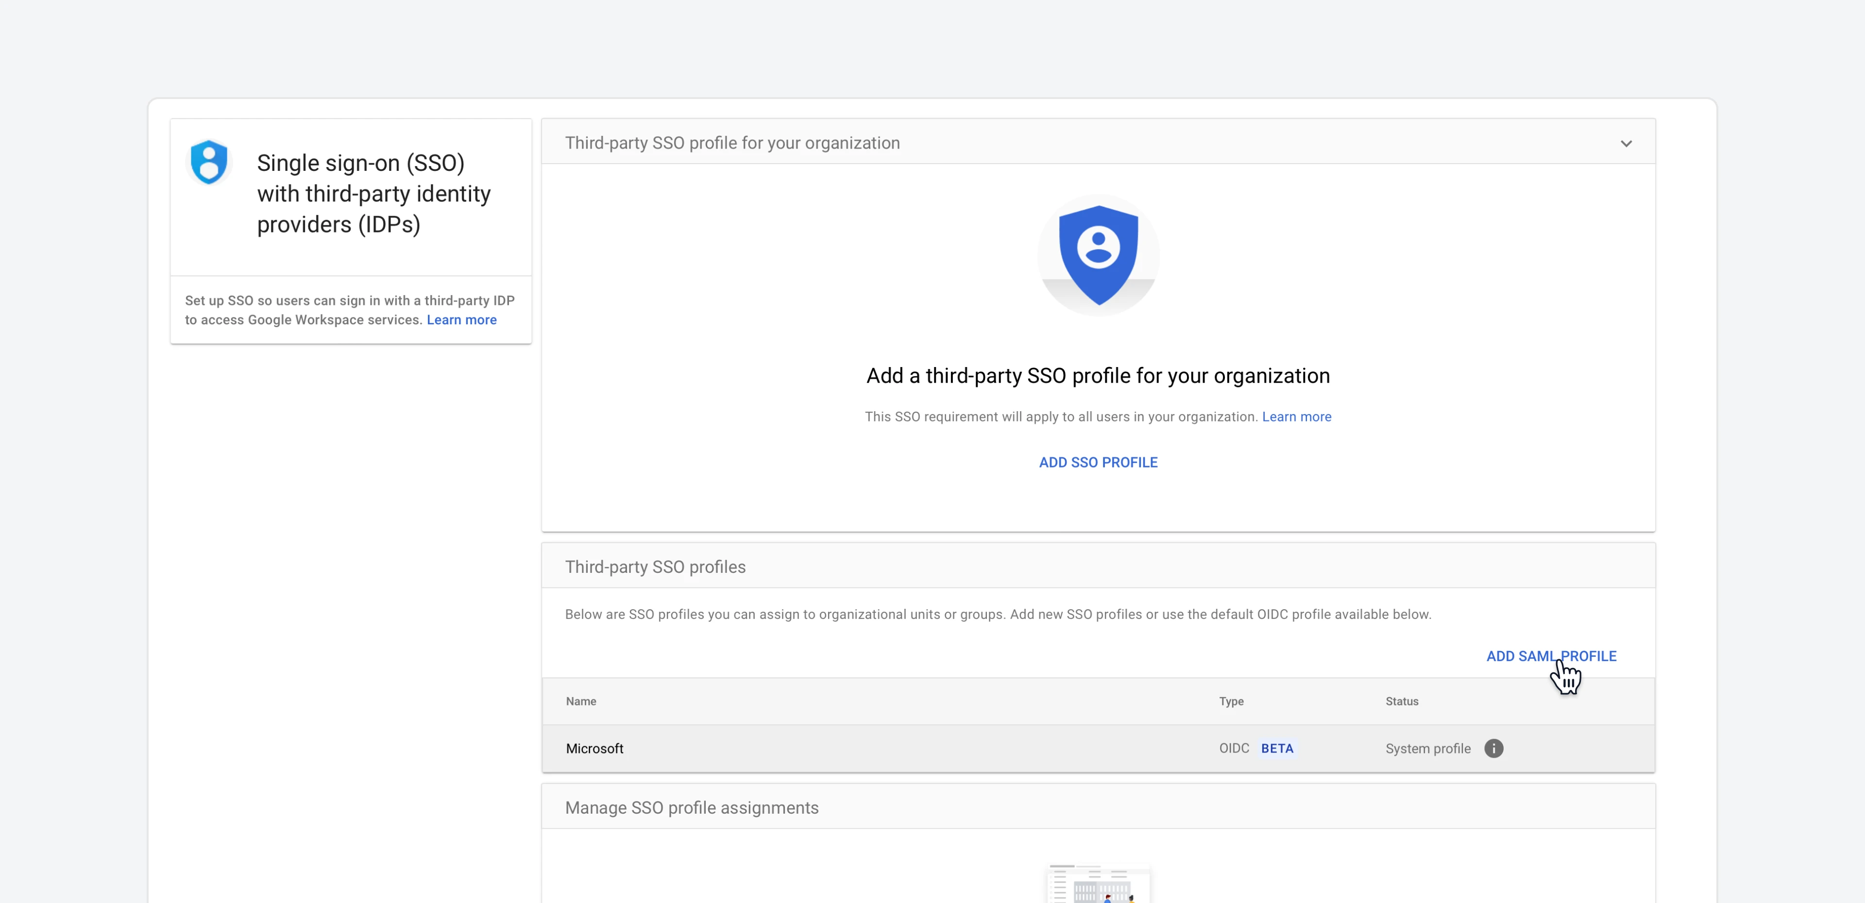Click the Name column header
This screenshot has width=1865, height=903.
(581, 701)
